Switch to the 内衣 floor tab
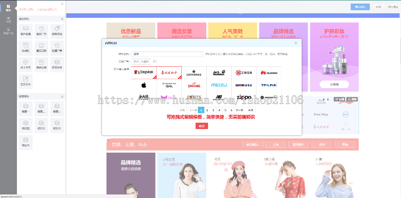This screenshot has width=401, height=198. click(322, 144)
